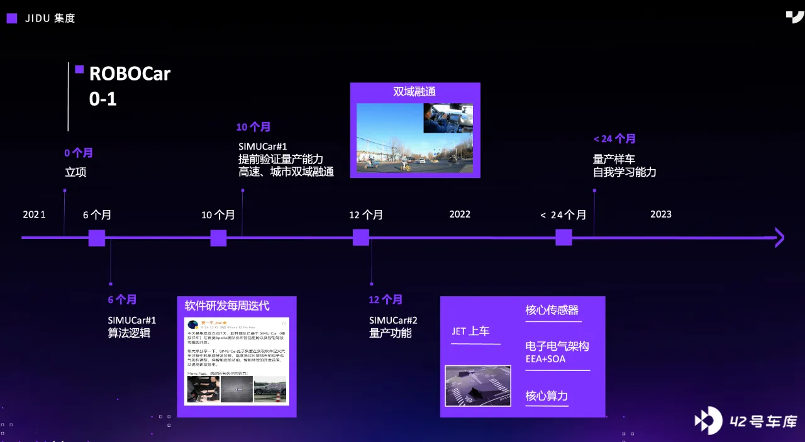Screen dimensions: 805x442
Task: Click the 算法逻辑 text
Action: [x=129, y=333]
